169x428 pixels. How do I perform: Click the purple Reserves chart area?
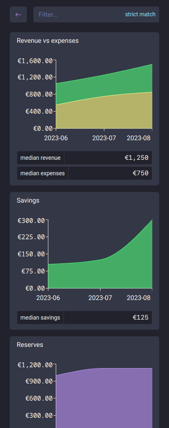[x=104, y=399]
